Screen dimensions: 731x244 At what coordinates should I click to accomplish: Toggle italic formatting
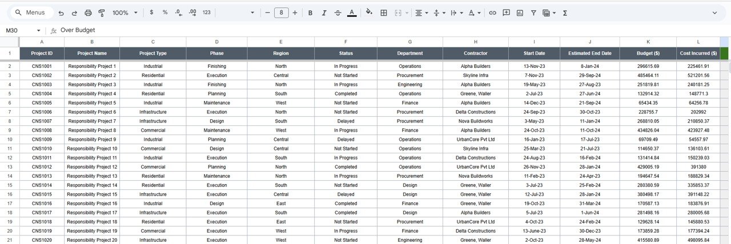pos(324,13)
